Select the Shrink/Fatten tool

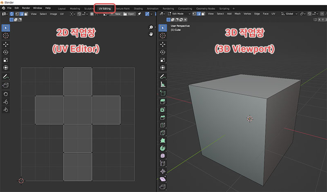[163, 171]
